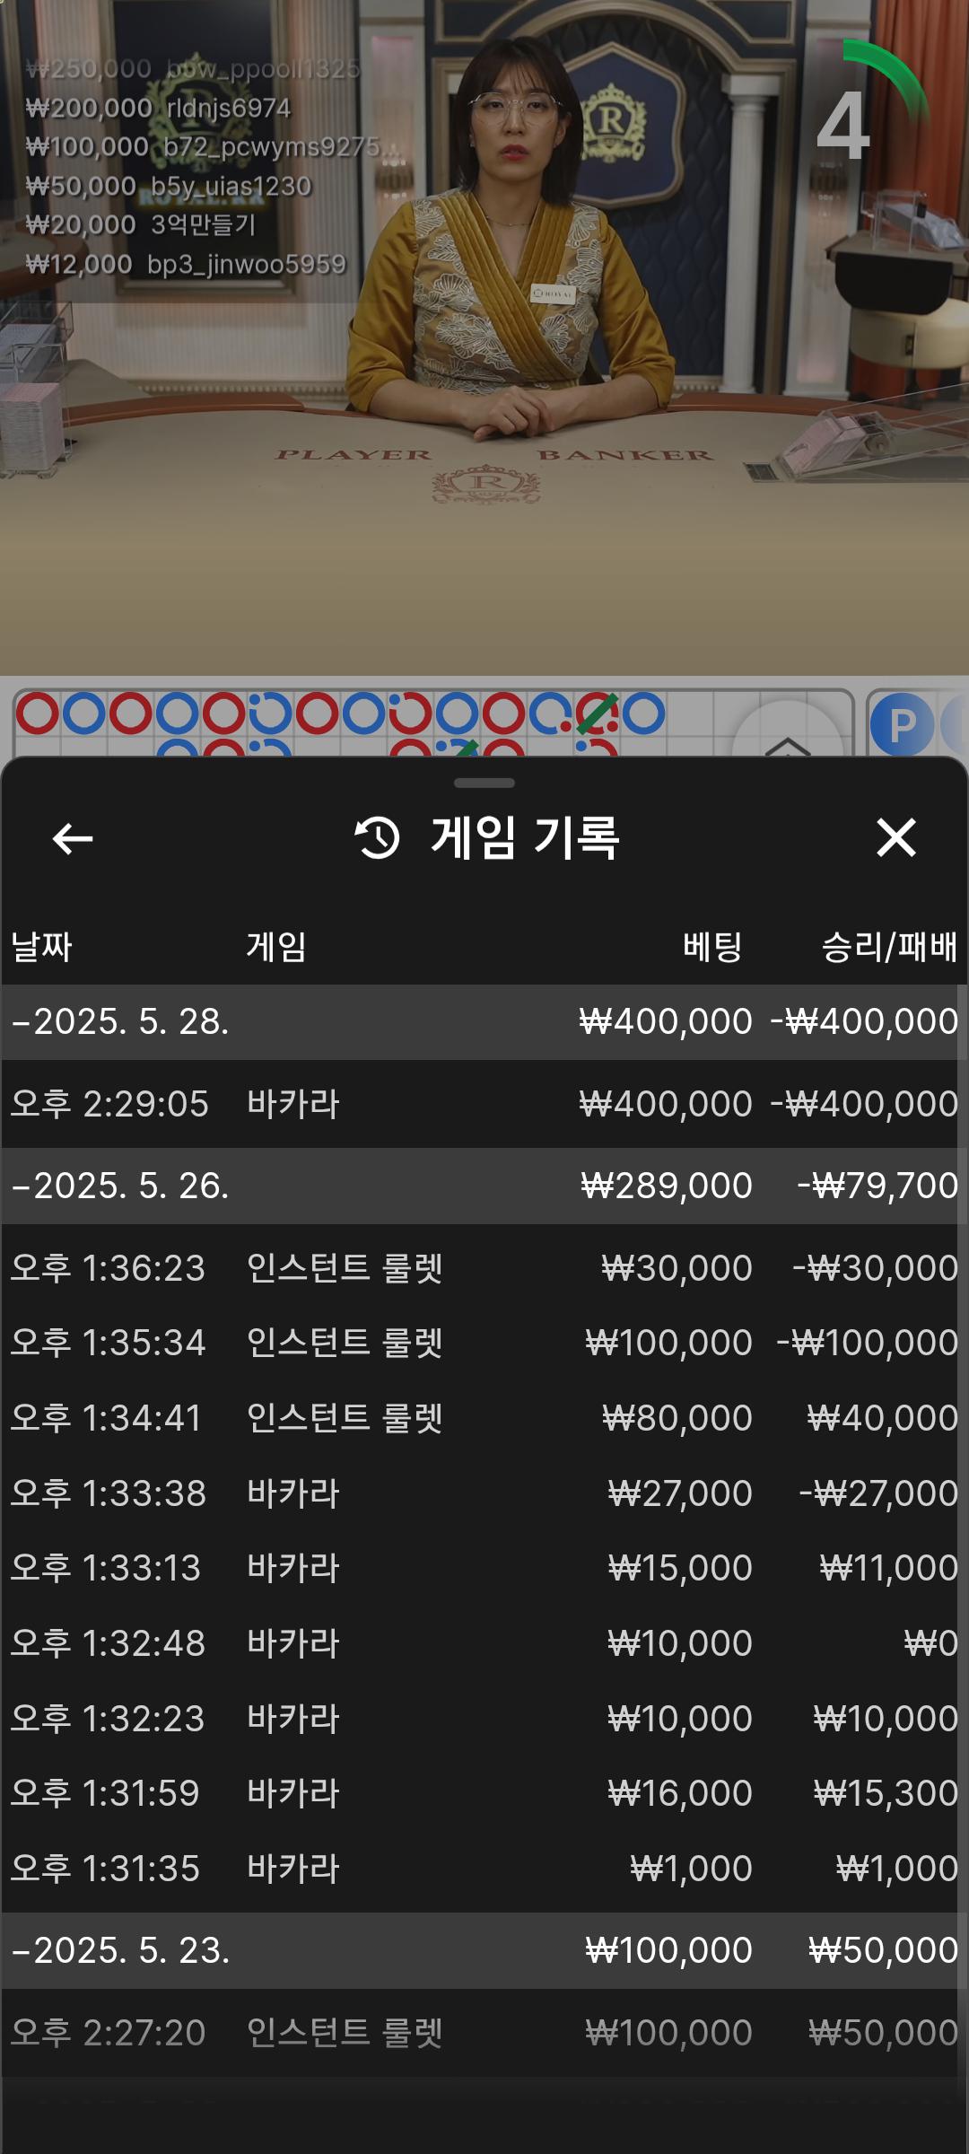The width and height of the screenshot is (969, 2154).
Task: Select the 오후 1:31:35 바카라 entry
Action: [x=483, y=1869]
